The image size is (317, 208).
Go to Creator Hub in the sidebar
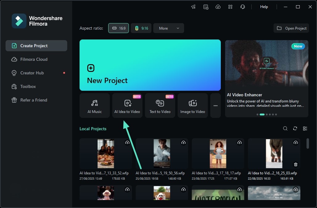36,73
